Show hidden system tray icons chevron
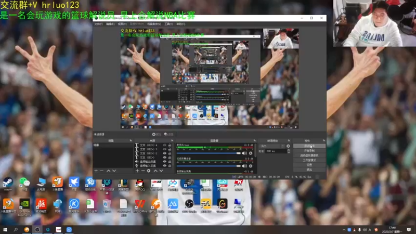Screen dimensions: 416x234 point(344,230)
